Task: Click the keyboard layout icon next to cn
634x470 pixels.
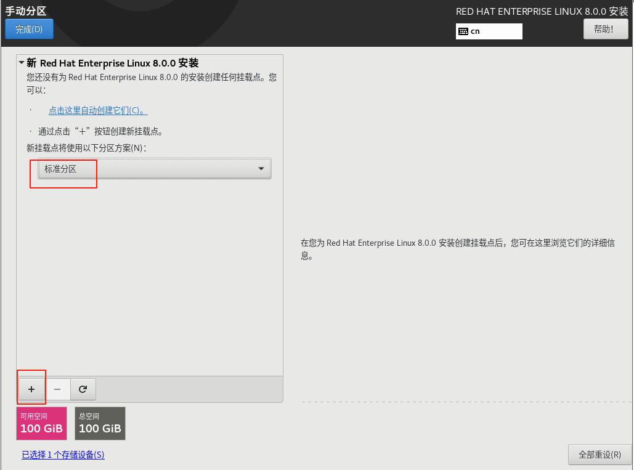Action: click(463, 31)
